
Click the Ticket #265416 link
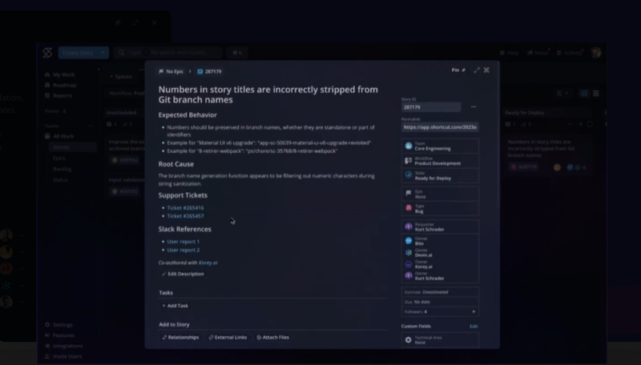click(184, 207)
